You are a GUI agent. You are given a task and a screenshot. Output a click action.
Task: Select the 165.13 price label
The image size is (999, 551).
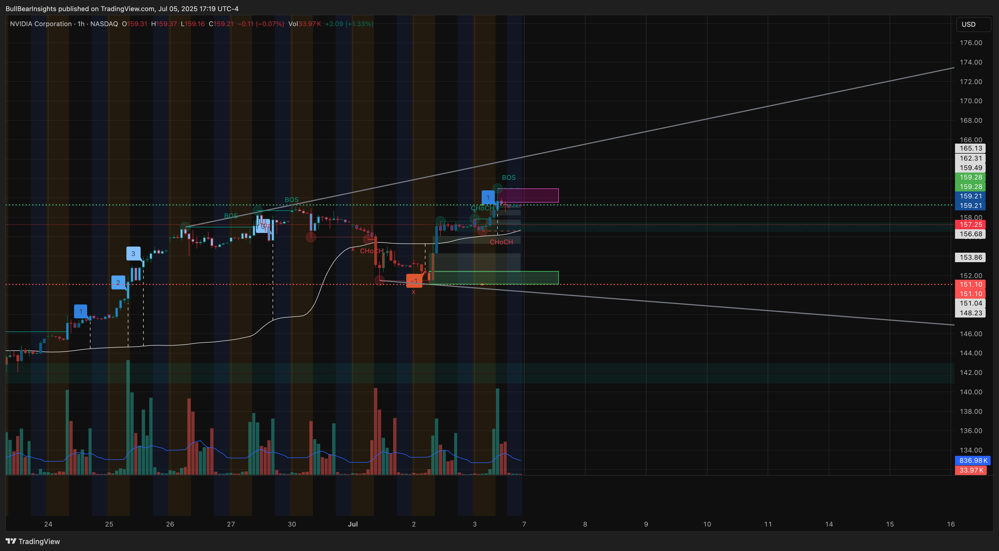[x=970, y=148]
